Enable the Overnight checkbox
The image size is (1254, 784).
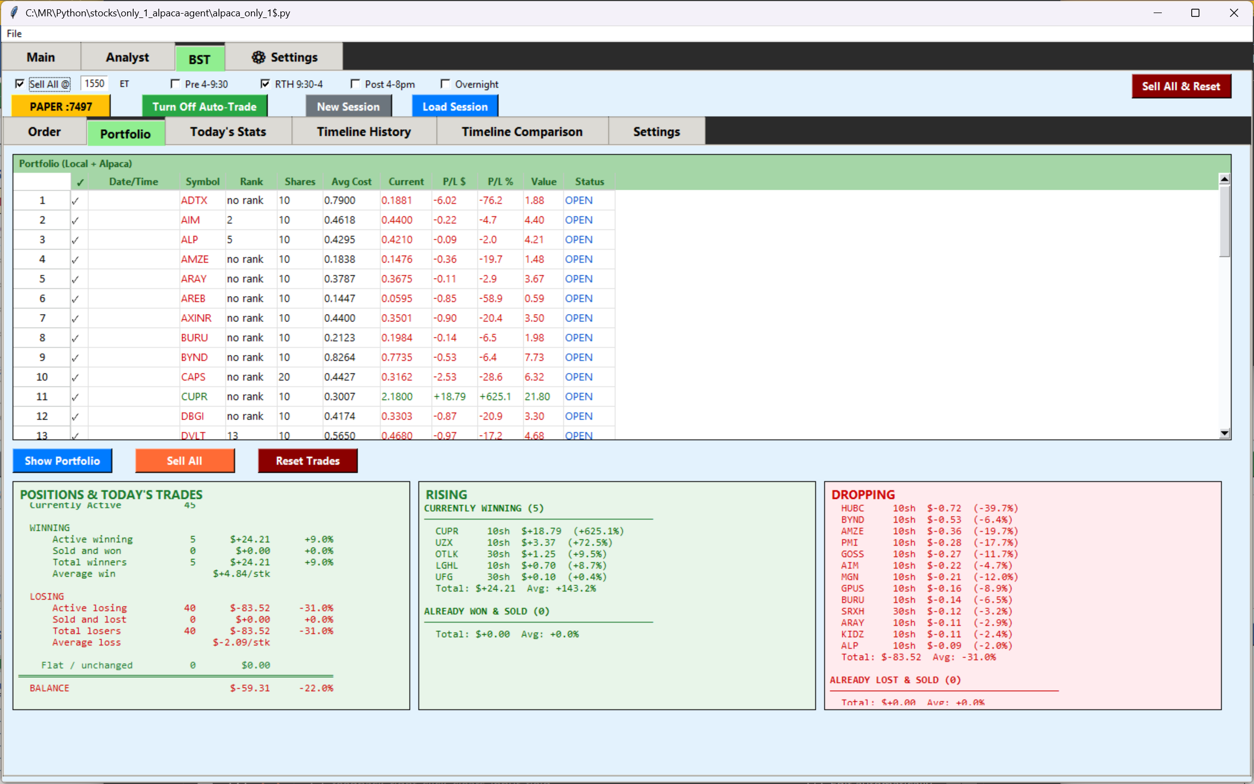tap(445, 84)
